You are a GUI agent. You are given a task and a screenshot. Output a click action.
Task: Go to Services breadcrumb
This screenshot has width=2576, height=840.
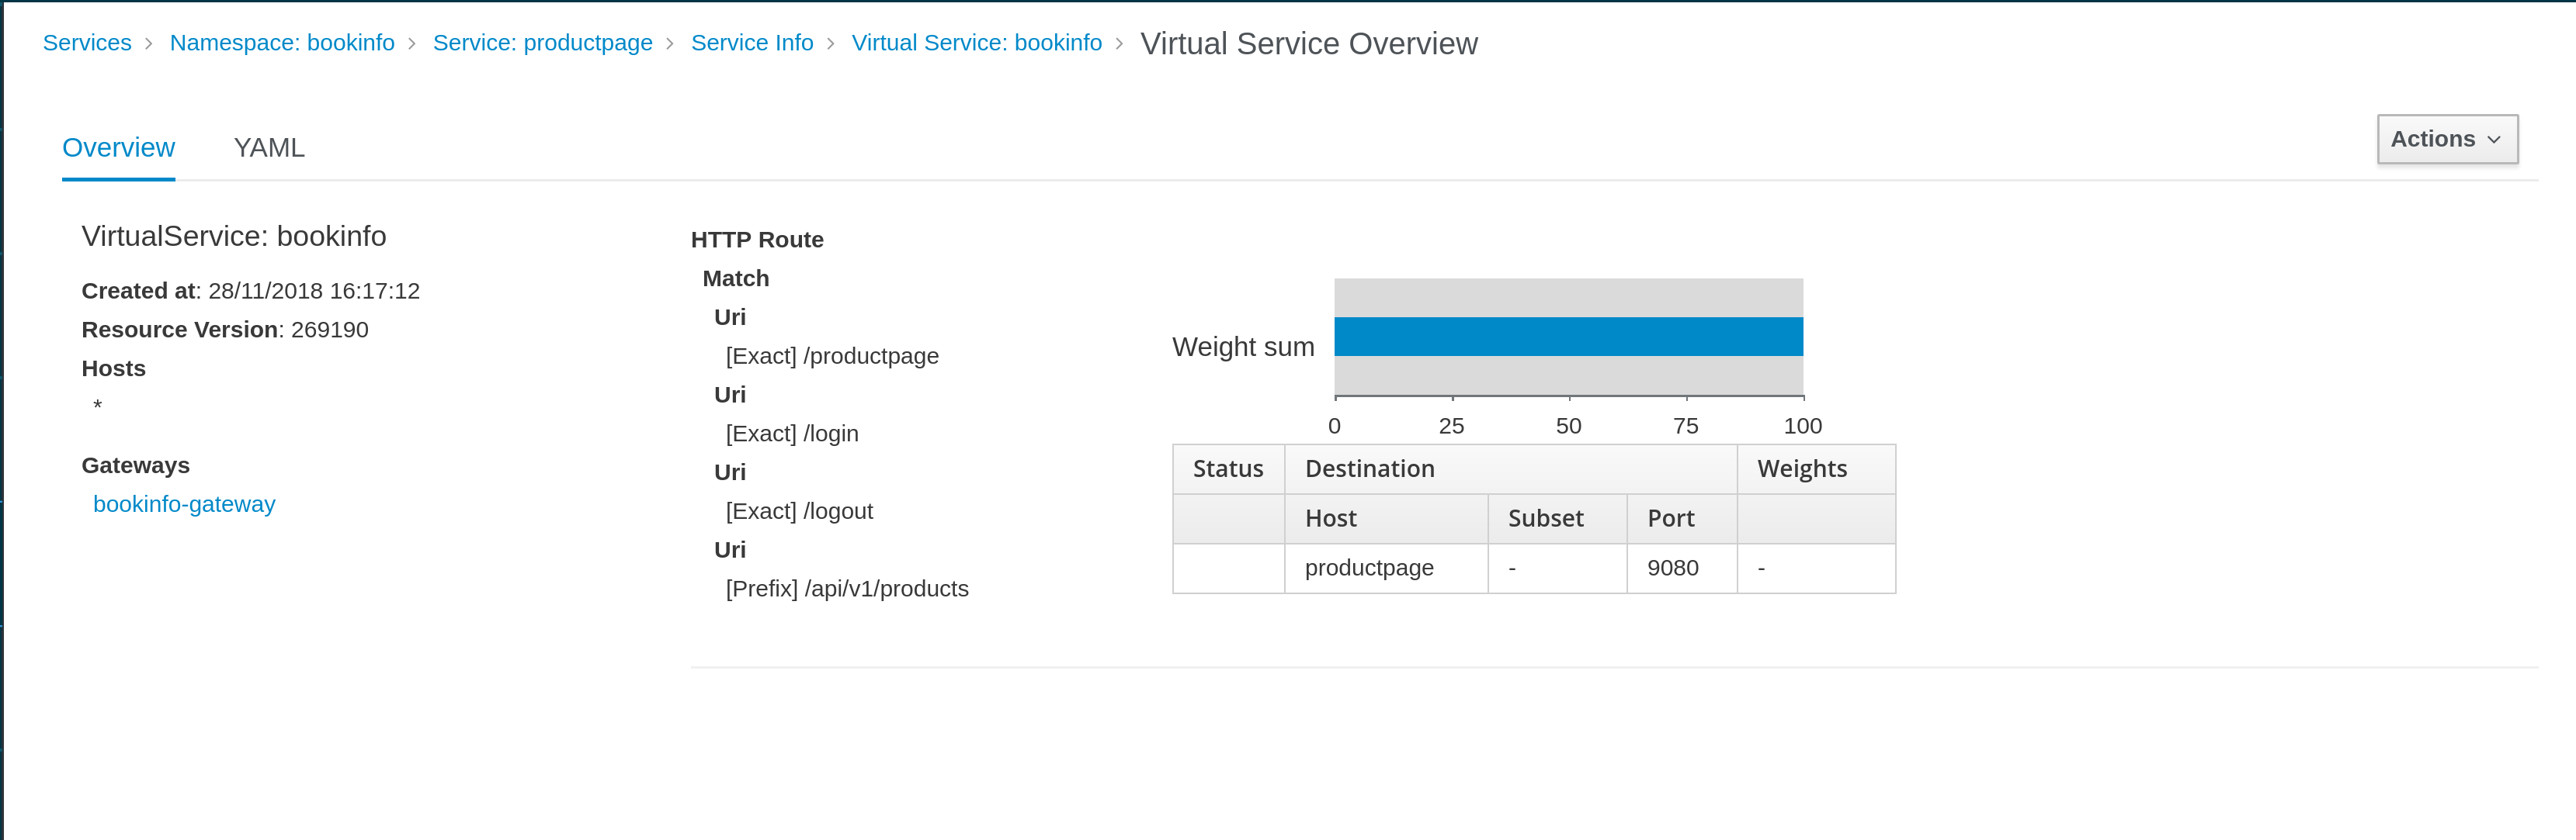(x=87, y=43)
